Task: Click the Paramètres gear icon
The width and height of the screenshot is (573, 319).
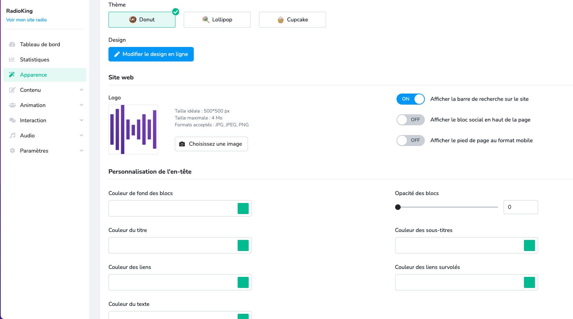Action: [12, 151]
